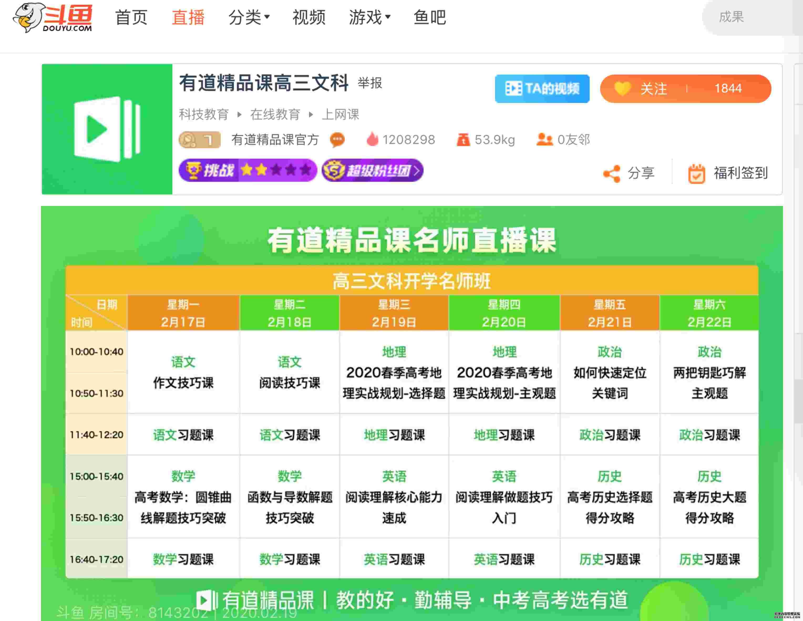
Task: Switch to the 直播 live tab
Action: pyautogui.click(x=188, y=17)
